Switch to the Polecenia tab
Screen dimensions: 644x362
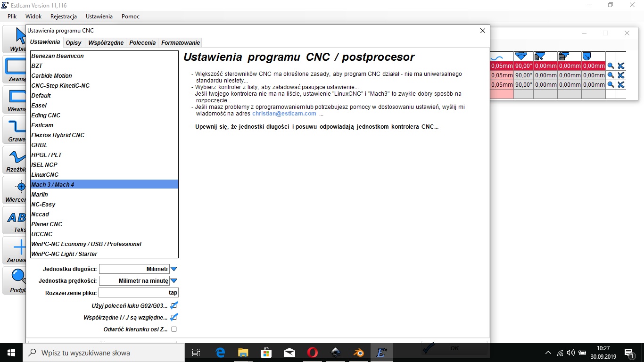(x=142, y=42)
